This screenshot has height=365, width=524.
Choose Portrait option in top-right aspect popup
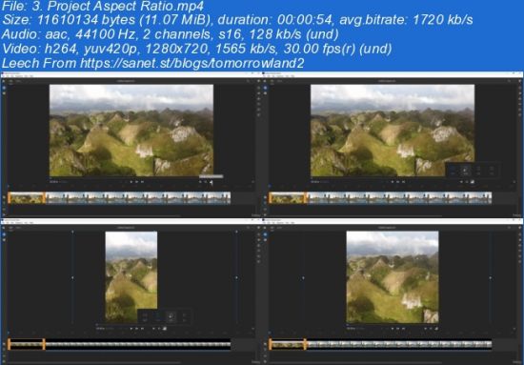coord(465,171)
